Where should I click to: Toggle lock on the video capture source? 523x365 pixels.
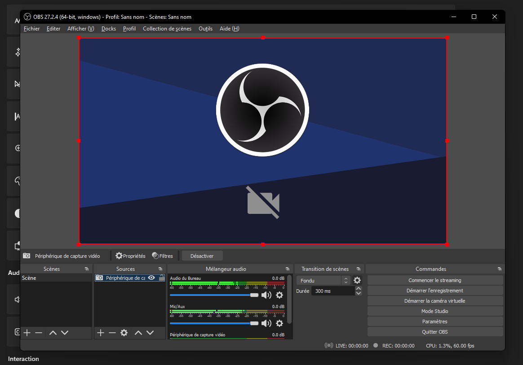(161, 278)
